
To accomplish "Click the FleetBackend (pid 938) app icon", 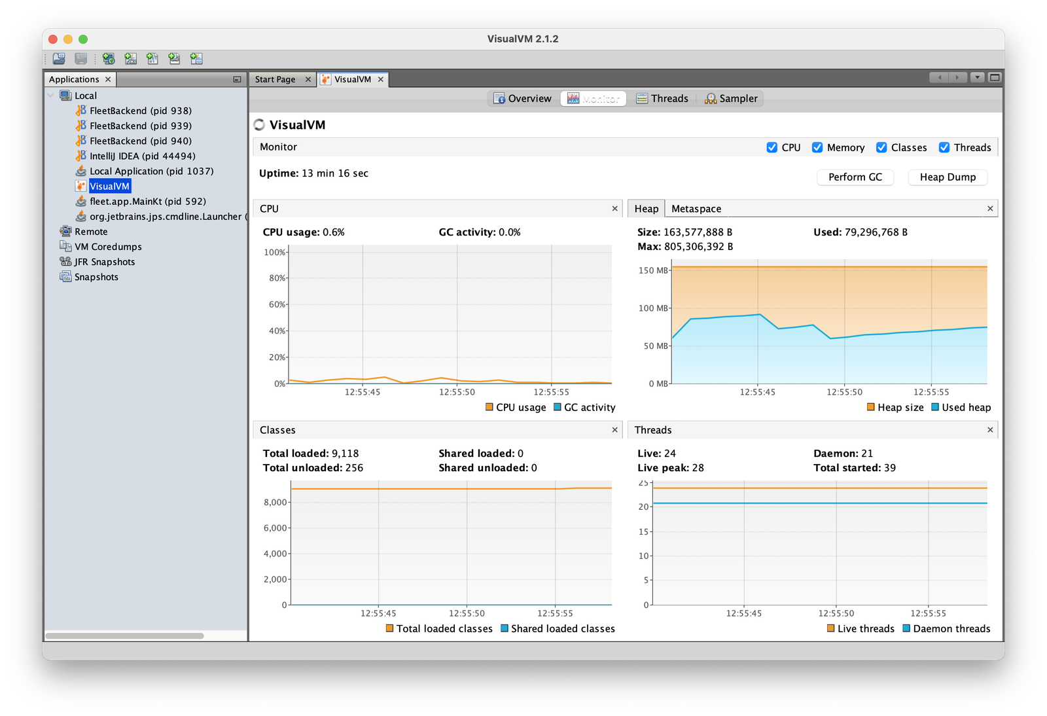I will coord(81,111).
